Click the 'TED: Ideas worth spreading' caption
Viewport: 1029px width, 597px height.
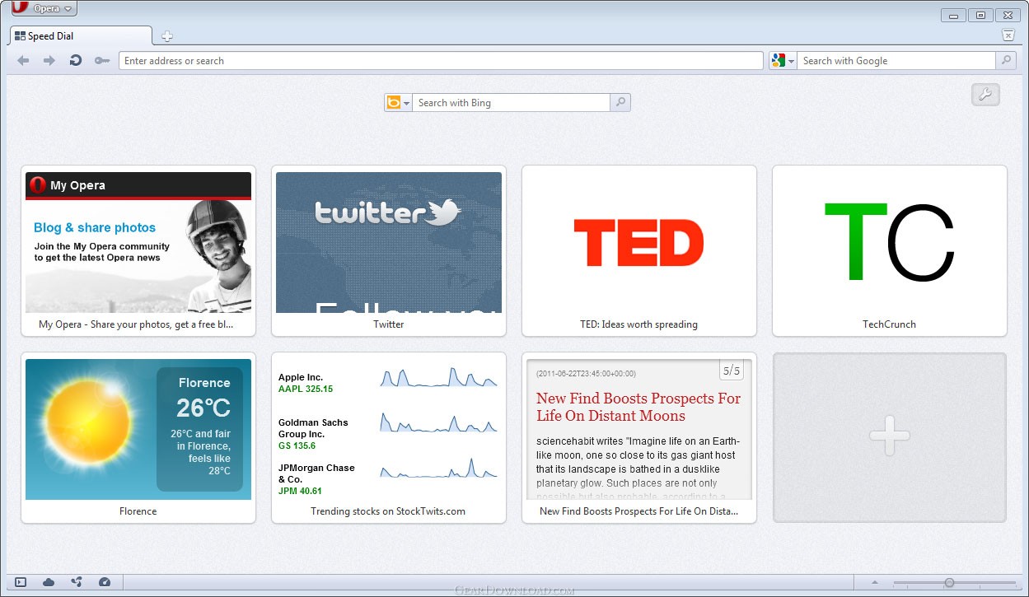pos(638,324)
